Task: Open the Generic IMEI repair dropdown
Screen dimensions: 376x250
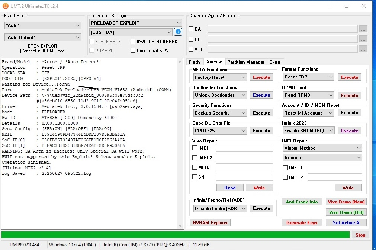Action: (322, 158)
